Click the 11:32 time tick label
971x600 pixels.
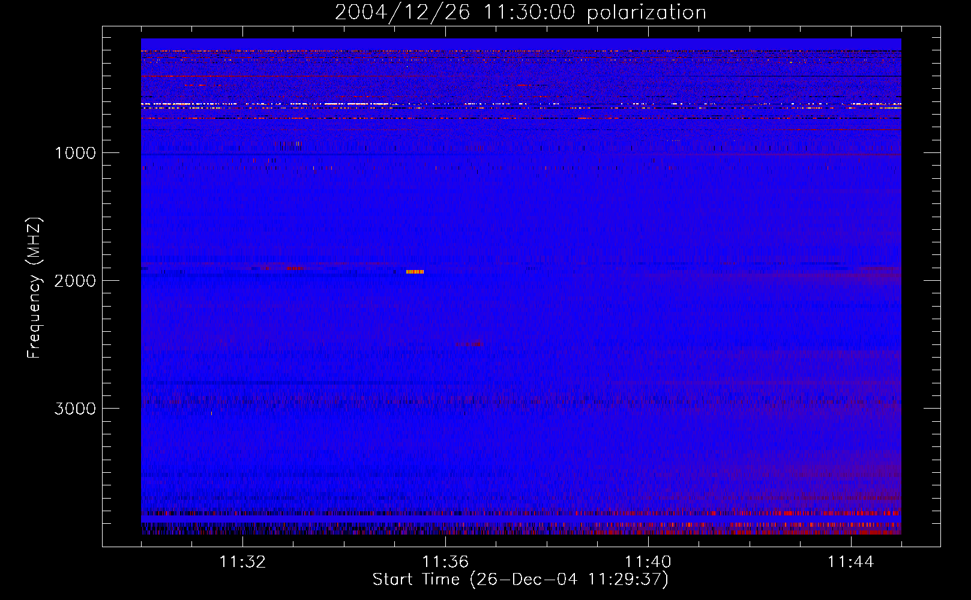242,562
